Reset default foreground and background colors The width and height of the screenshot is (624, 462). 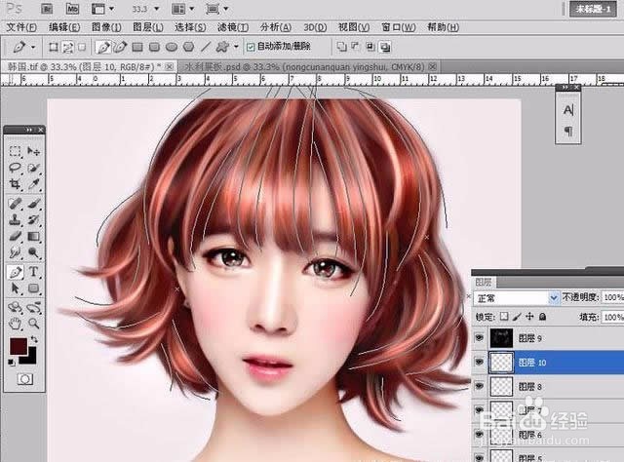(x=12, y=362)
